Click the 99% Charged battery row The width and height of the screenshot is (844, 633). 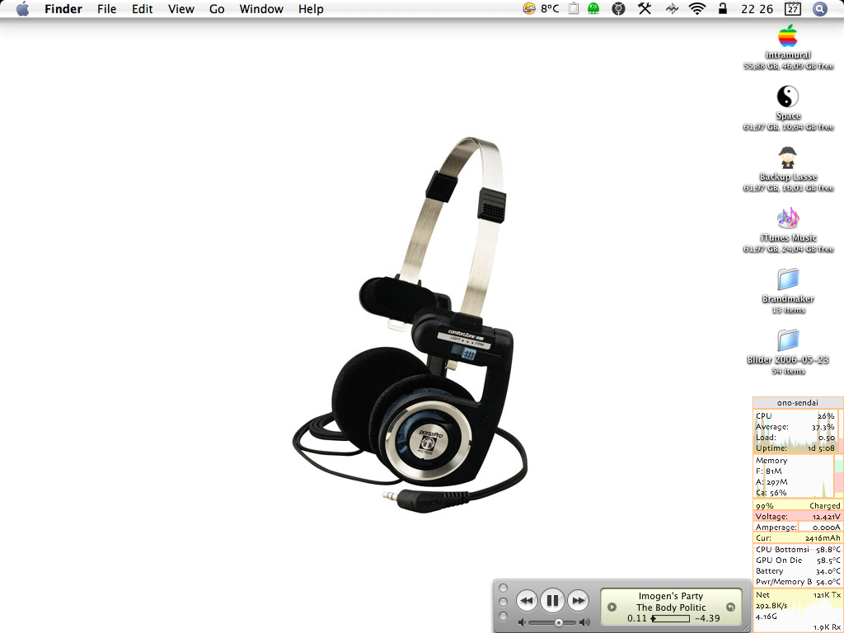(x=798, y=506)
